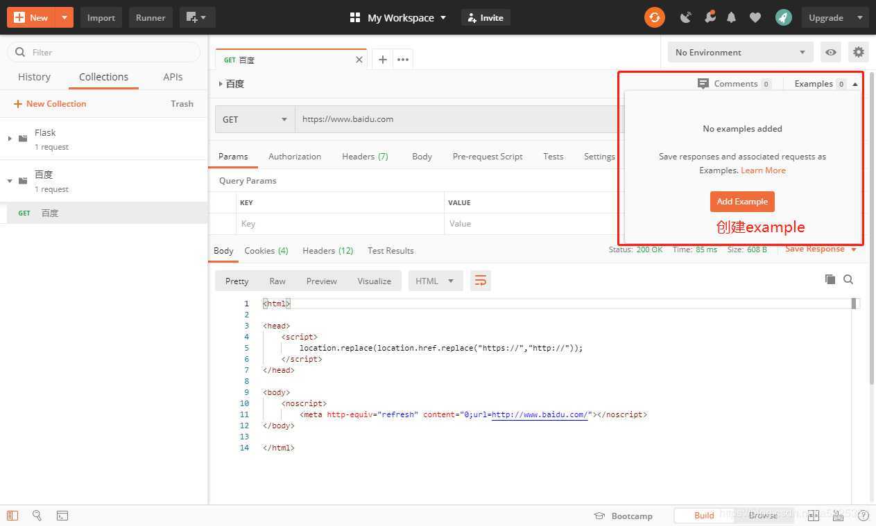
Task: Click the Flask collection folder icon
Action: 23,139
